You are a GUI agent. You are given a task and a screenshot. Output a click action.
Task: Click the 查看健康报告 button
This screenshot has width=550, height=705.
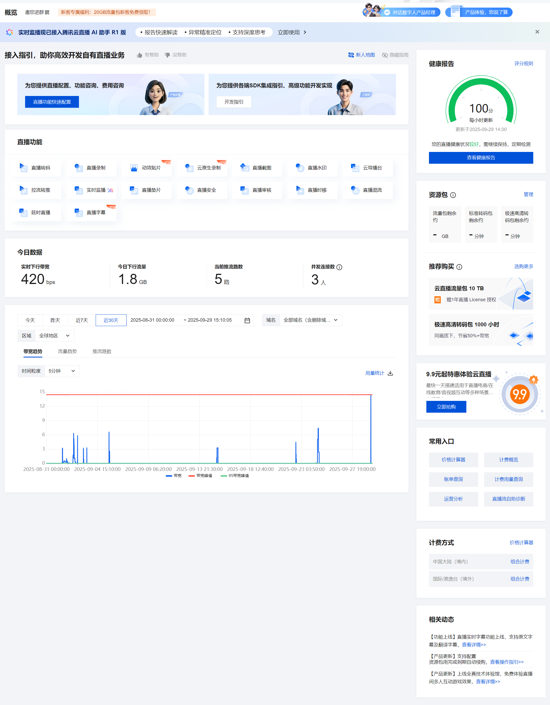pyautogui.click(x=481, y=157)
